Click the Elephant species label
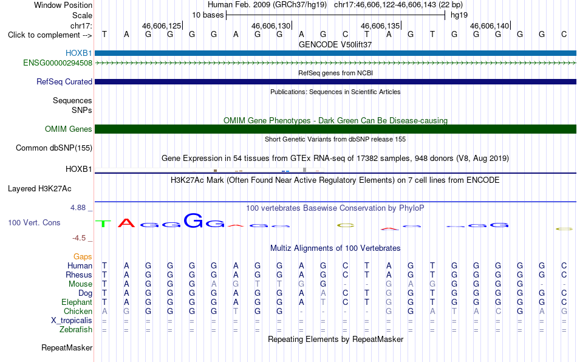This screenshot has height=362, width=577. point(77,302)
